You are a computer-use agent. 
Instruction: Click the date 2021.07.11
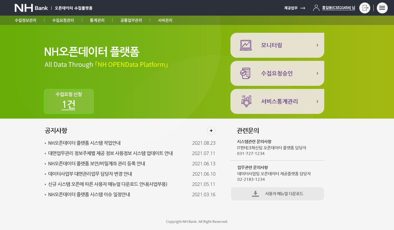[x=204, y=154]
